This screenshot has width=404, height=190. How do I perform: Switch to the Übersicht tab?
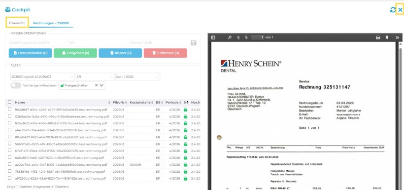(17, 23)
